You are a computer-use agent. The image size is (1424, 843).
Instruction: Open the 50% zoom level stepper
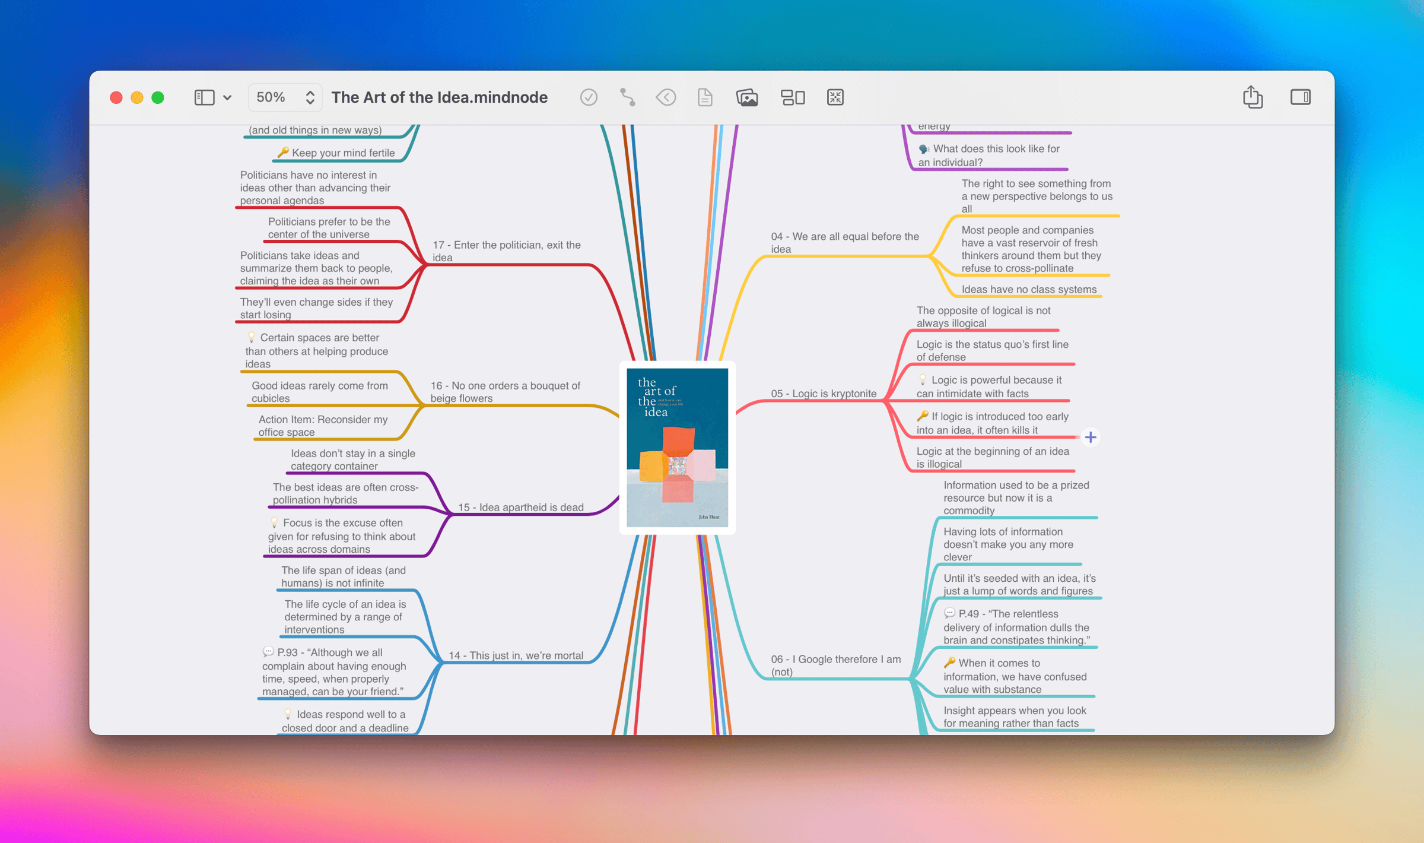point(285,97)
